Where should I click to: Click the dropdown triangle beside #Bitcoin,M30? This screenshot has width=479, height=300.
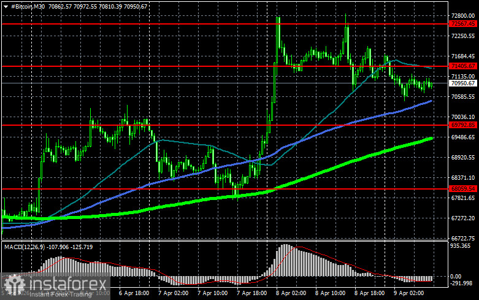(x=6, y=6)
